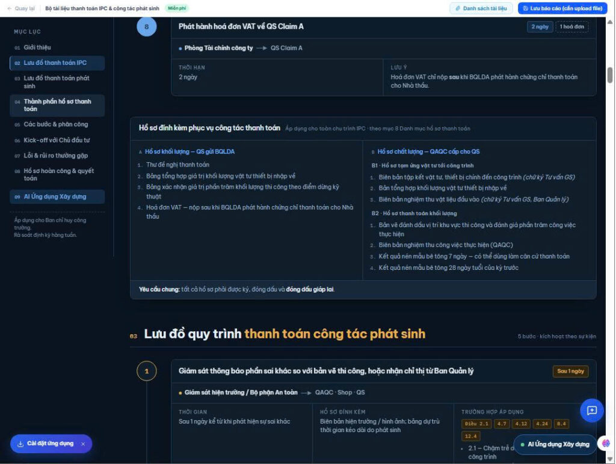The width and height of the screenshot is (616, 464).
Task: Click the heading "Hồ sơ đính kèm phục vụ công tác thanh toán"
Action: pos(209,128)
